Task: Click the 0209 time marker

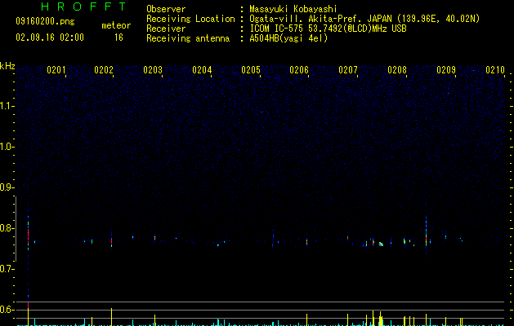Action: click(x=446, y=70)
